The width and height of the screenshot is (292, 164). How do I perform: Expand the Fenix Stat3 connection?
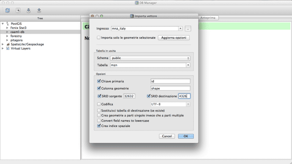pyautogui.click(x=7, y=28)
